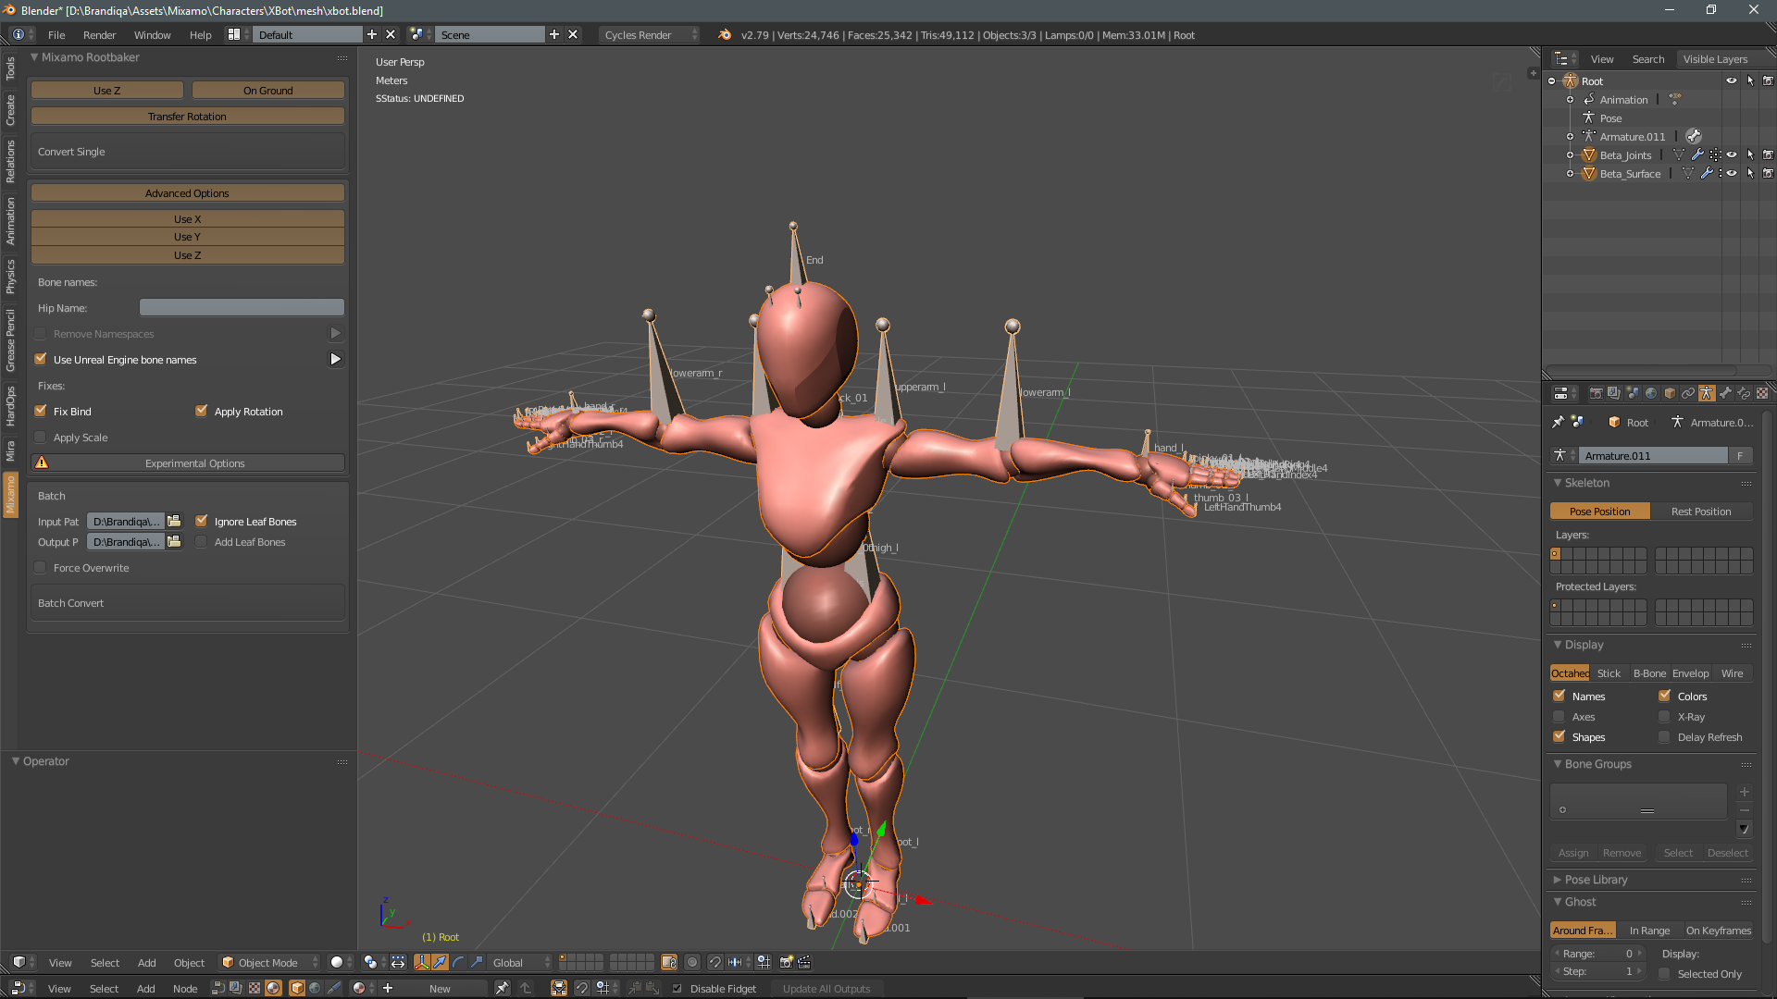Open the Render menu
This screenshot has height=999, width=1777.
99,35
